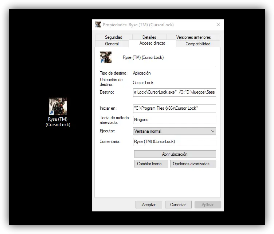
Task: Open Opciones avanzadas...
Action: coord(193,164)
